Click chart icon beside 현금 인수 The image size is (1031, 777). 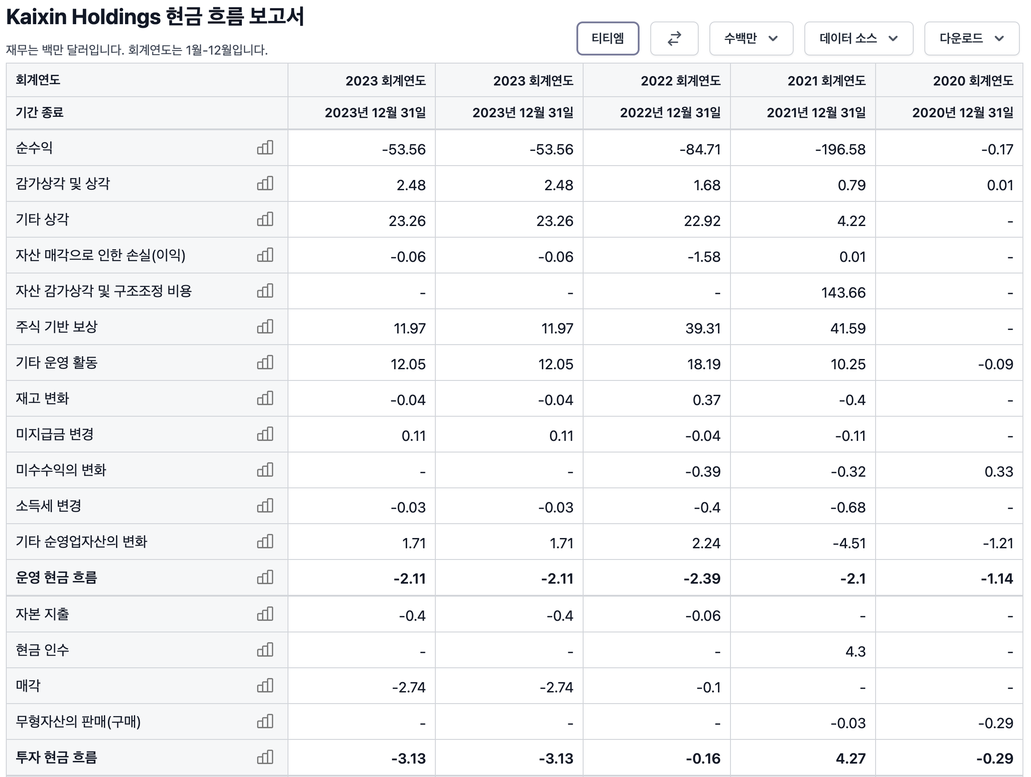pyautogui.click(x=265, y=650)
